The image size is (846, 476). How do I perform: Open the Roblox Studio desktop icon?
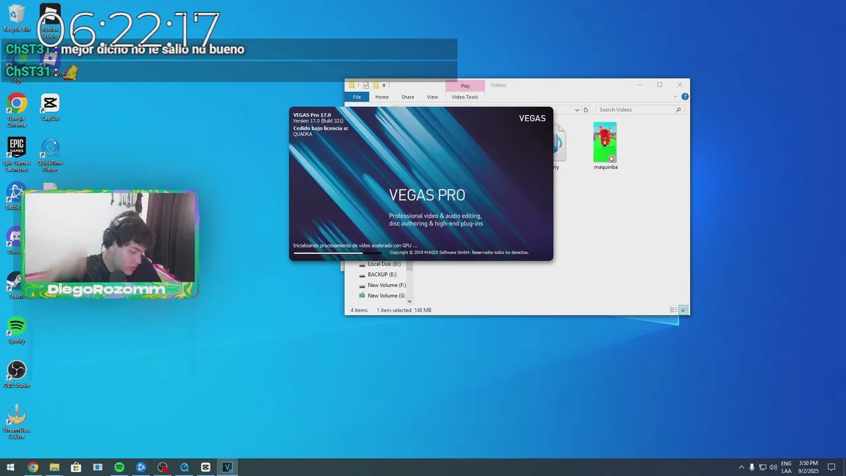(50, 21)
